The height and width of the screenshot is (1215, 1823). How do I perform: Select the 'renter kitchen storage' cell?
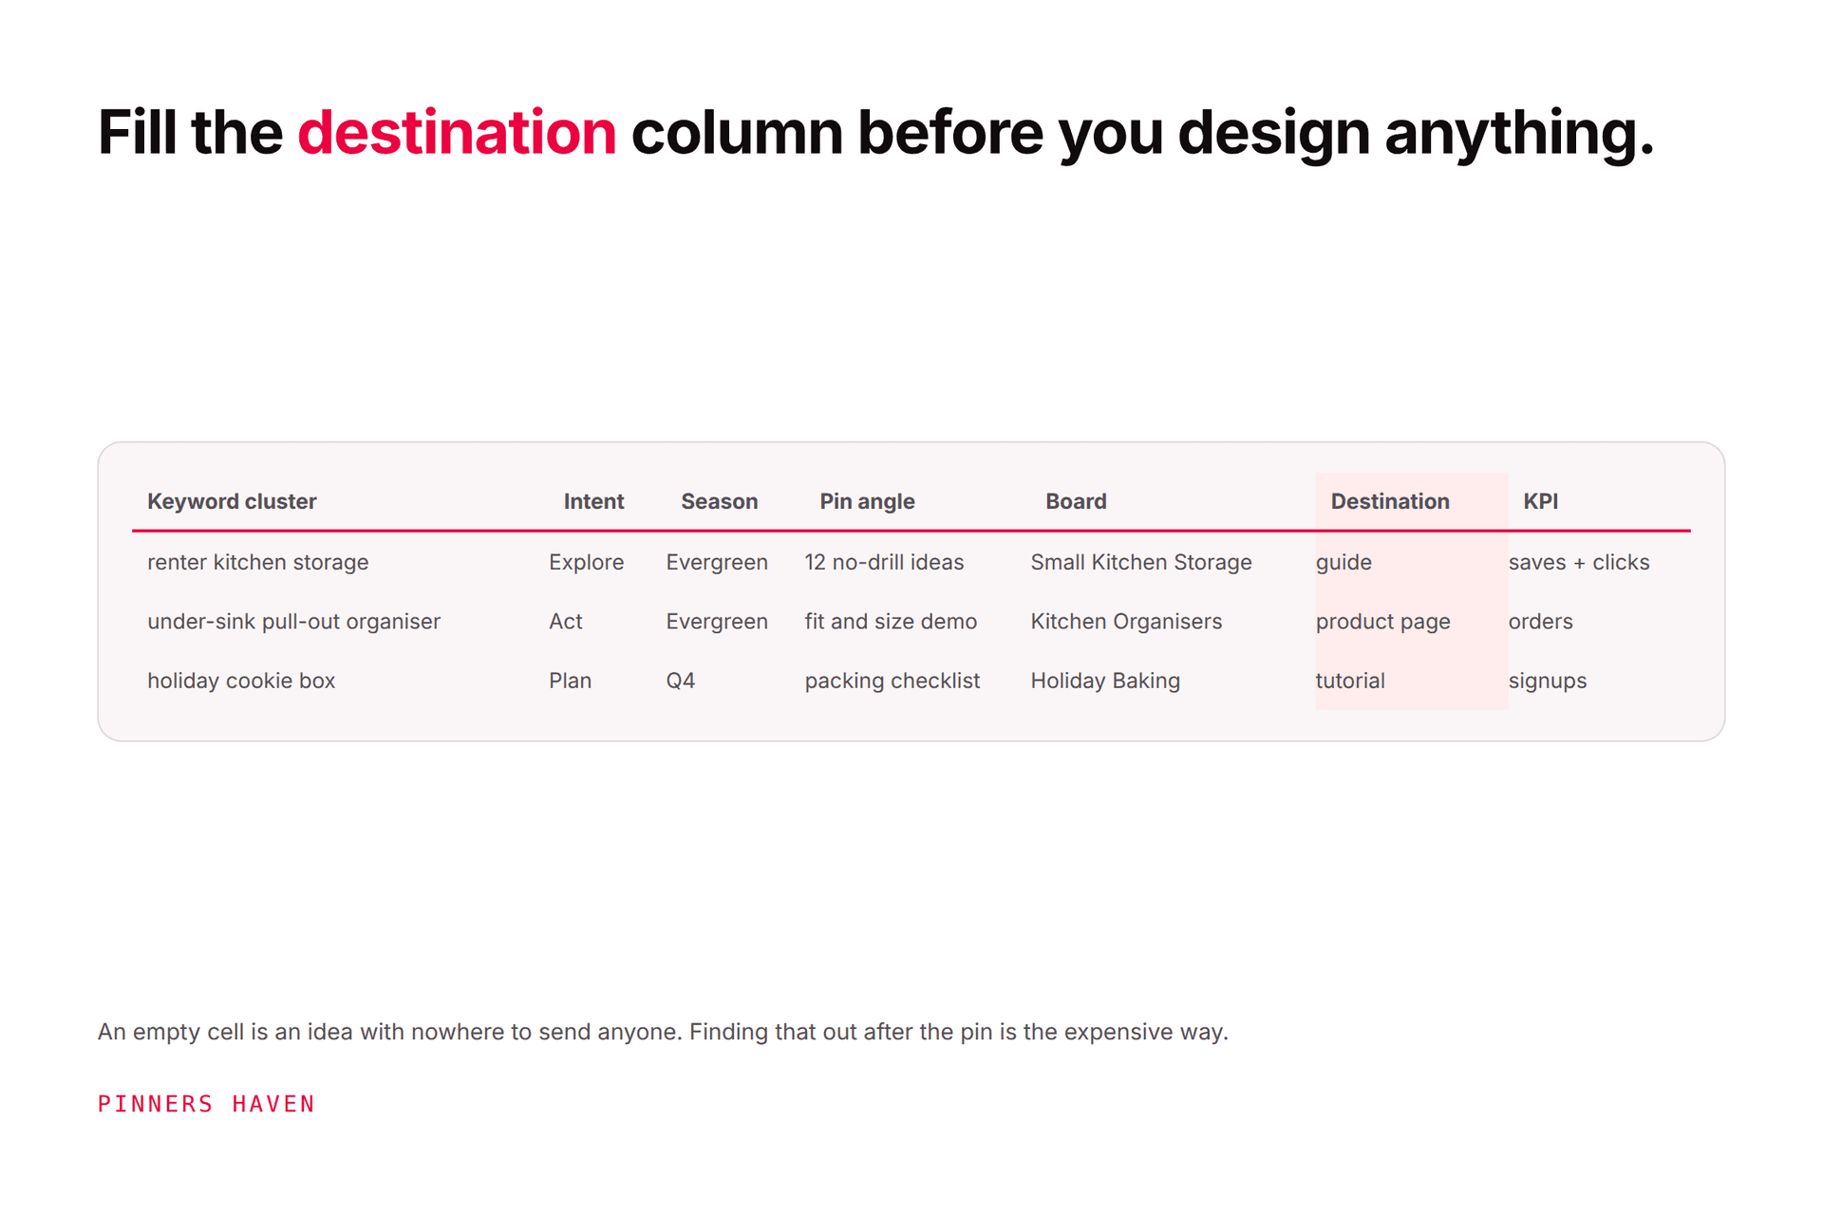point(257,562)
